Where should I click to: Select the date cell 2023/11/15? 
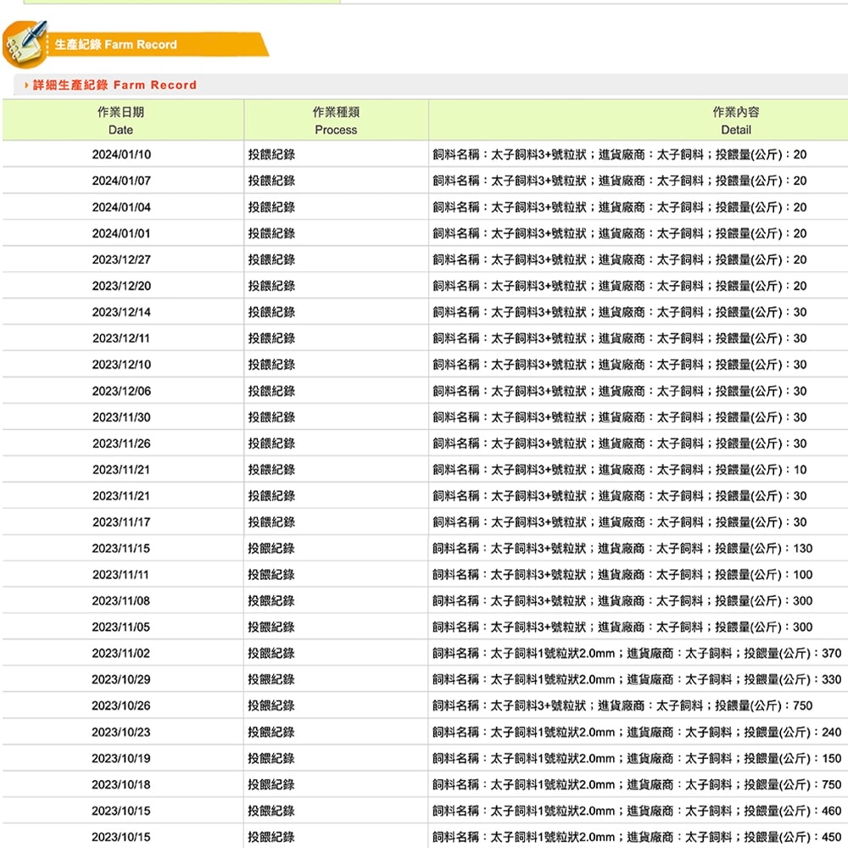(121, 549)
